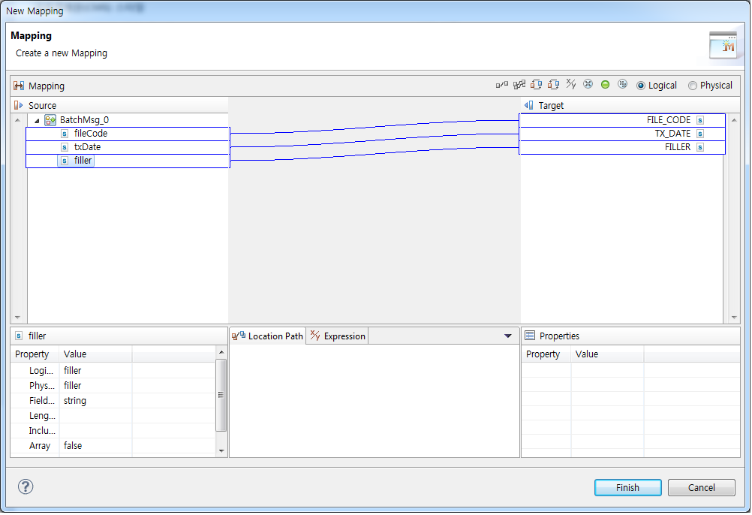Select the Logical view radio button
The image size is (752, 515).
click(x=640, y=85)
